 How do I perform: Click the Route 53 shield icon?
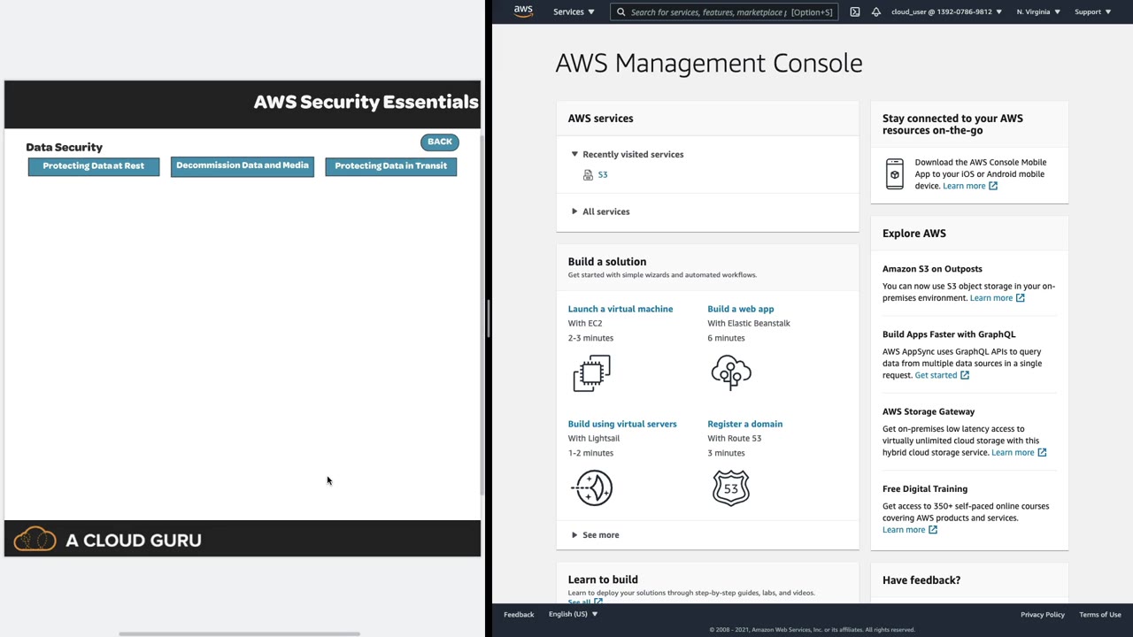pos(731,487)
